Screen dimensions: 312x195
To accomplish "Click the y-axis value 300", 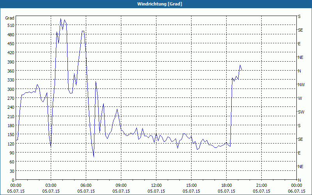I will (11, 89).
